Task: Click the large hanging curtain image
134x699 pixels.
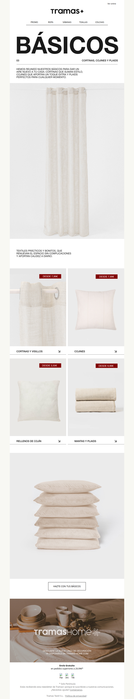Action: (67, 161)
